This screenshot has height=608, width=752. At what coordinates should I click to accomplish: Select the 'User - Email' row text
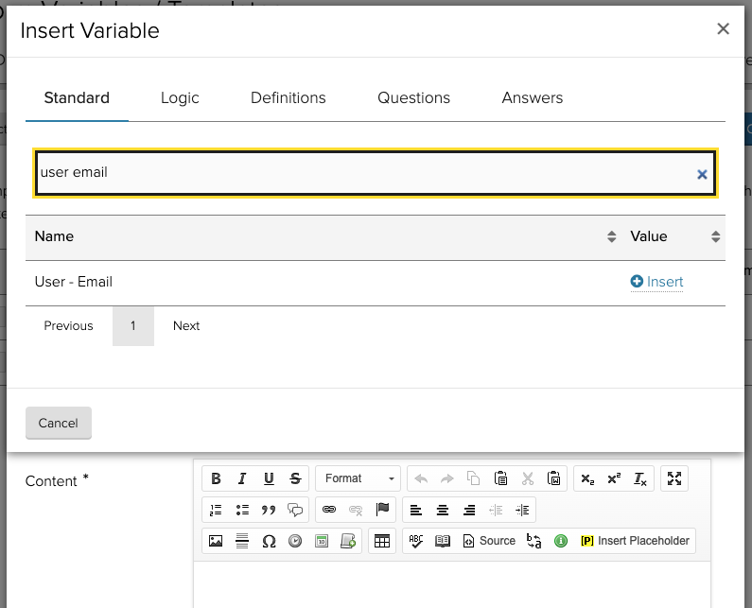pyautogui.click(x=74, y=282)
